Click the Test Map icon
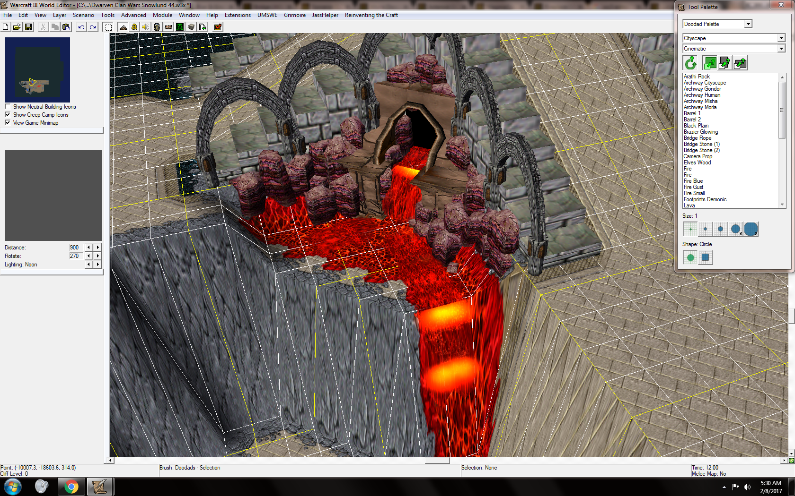This screenshot has height=496, width=795. [x=218, y=27]
